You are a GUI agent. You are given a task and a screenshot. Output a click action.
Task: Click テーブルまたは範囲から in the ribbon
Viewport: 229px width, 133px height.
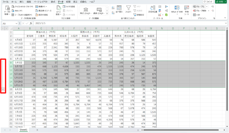point(22,15)
